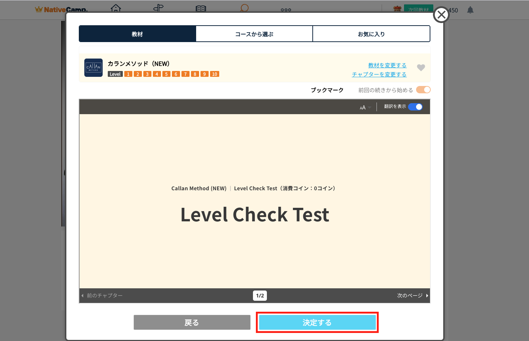Click the heart favorite icon

click(421, 68)
